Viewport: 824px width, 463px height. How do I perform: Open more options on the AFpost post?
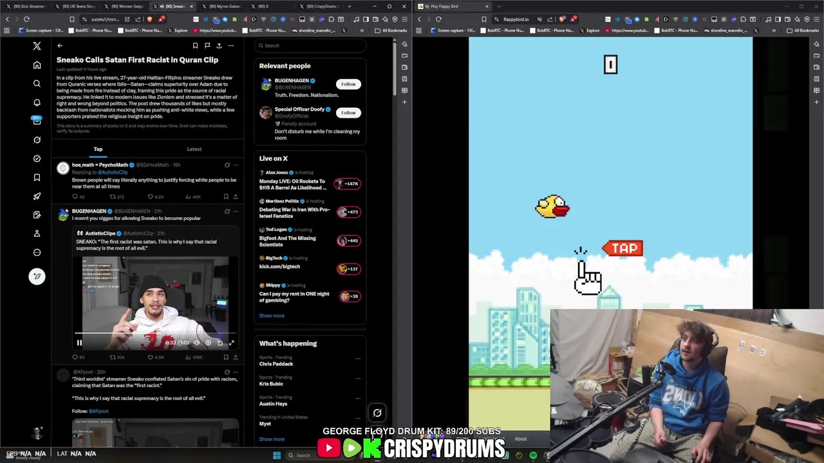[x=236, y=372]
